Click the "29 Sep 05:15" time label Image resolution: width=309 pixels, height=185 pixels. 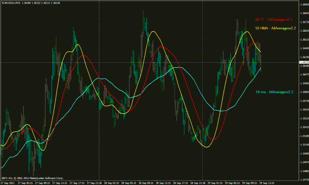point(232,183)
